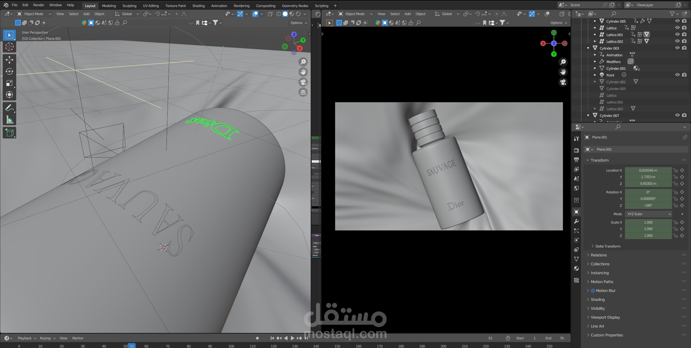691x348 pixels.
Task: Toggle camera view in left viewport
Action: pos(303,82)
